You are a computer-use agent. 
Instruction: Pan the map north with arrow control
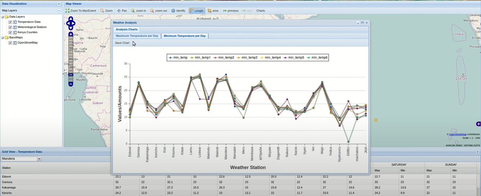71,18
